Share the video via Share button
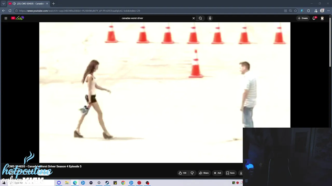The width and height of the screenshot is (332, 186). (x=204, y=173)
